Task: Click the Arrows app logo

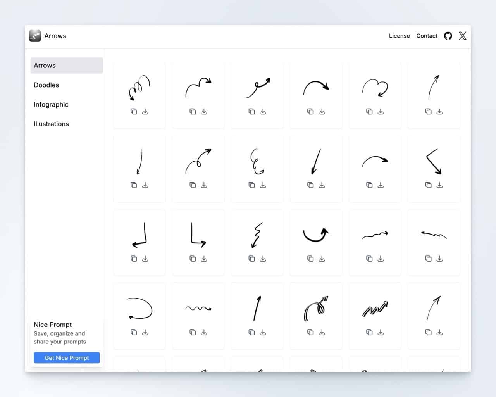Action: (35, 36)
